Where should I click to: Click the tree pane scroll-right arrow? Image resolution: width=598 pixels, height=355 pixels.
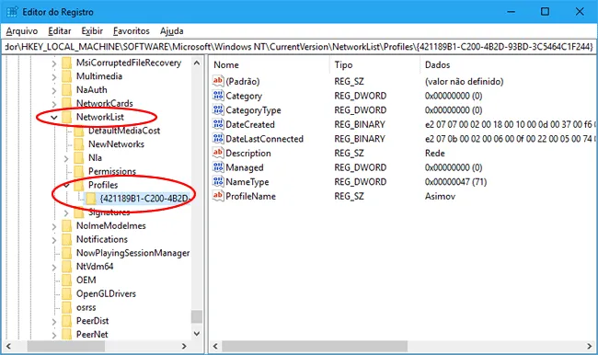pos(184,346)
